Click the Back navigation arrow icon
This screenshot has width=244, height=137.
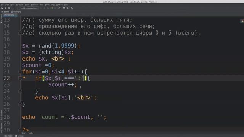click(14, 8)
